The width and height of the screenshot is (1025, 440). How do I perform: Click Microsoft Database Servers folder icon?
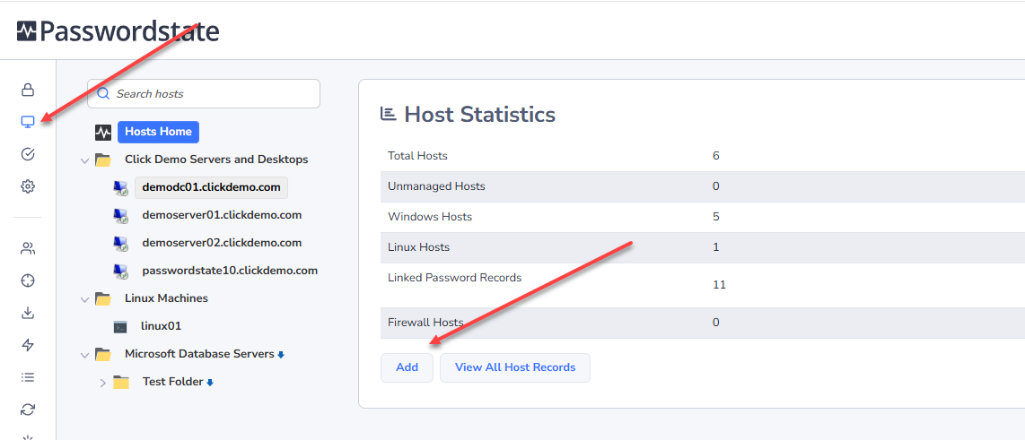tap(102, 354)
